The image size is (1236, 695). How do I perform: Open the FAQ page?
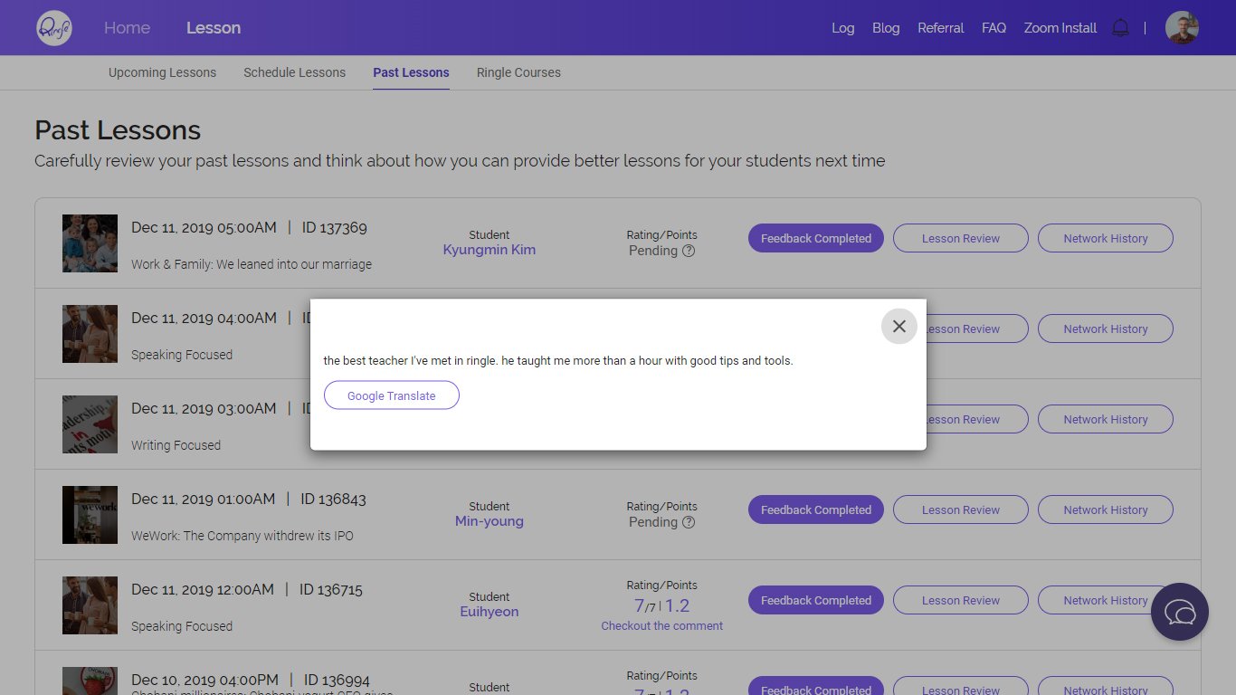[994, 28]
